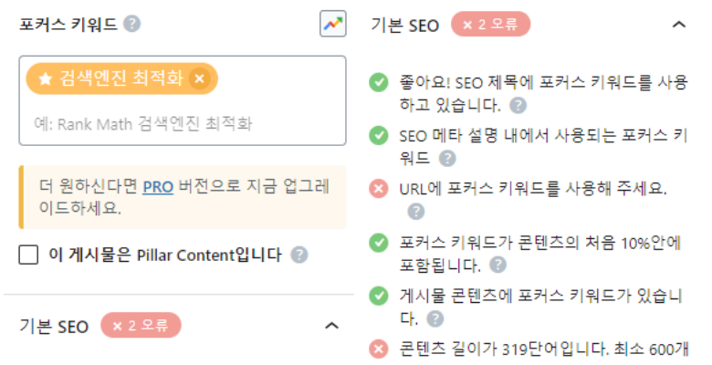712x365 pixels.
Task: Click red error icon for 콘텐츠 길이
Action: 378,349
